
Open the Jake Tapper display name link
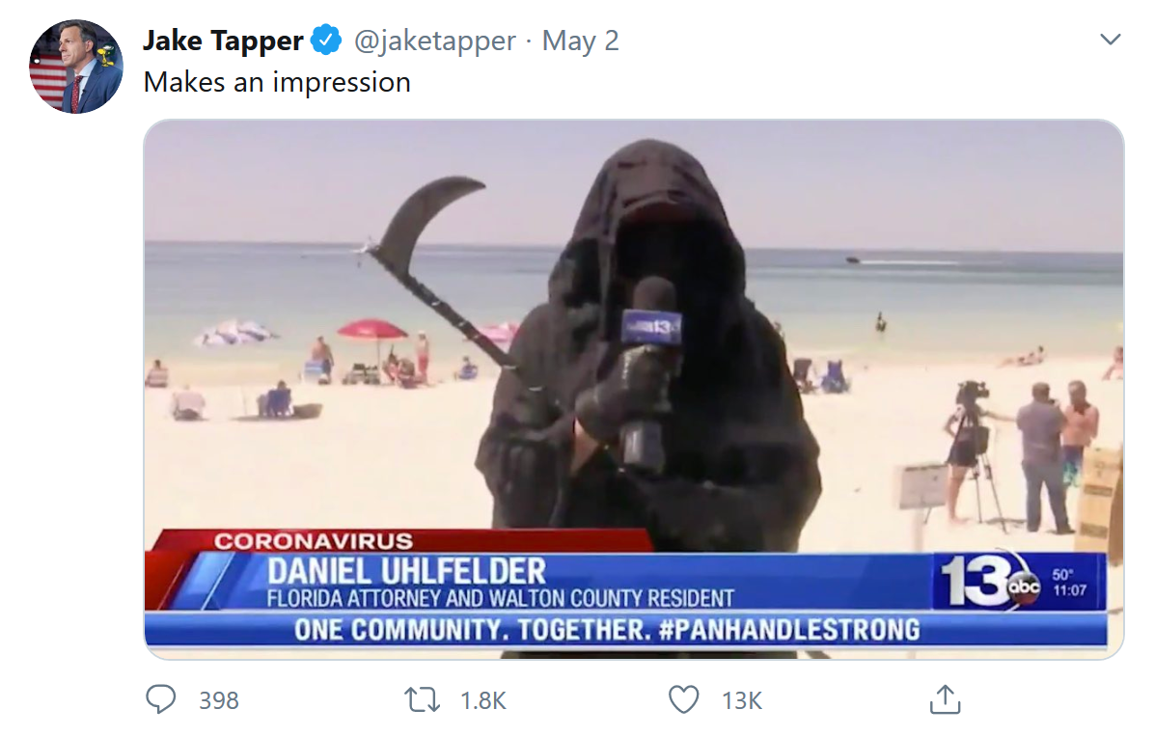223,41
